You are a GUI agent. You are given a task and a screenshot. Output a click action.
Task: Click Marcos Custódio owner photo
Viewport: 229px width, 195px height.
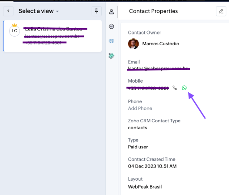[133, 44]
